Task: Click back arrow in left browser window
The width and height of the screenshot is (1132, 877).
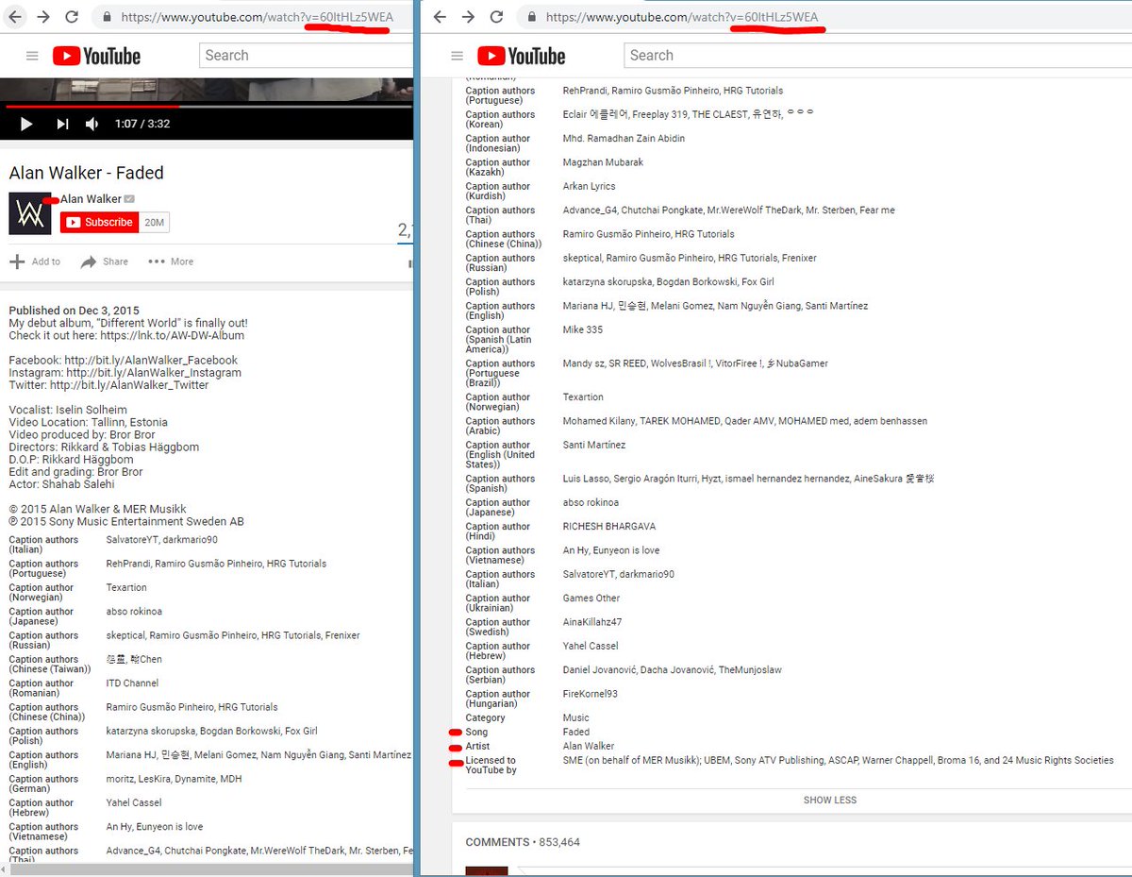Action: (13, 17)
